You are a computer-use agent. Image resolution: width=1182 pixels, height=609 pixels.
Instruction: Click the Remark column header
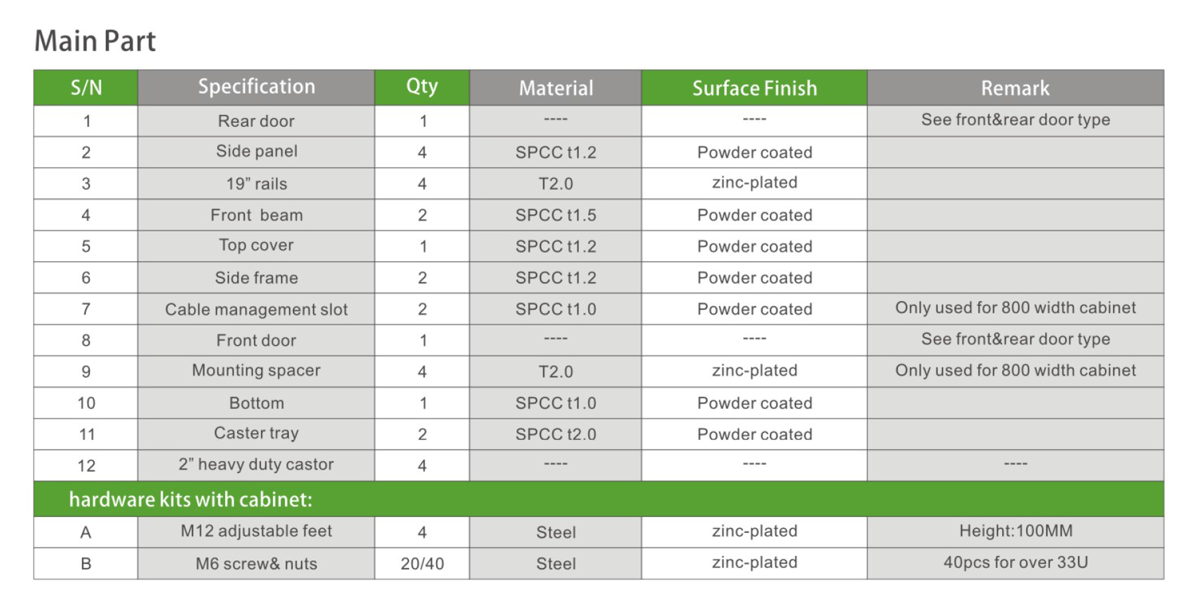1015,88
